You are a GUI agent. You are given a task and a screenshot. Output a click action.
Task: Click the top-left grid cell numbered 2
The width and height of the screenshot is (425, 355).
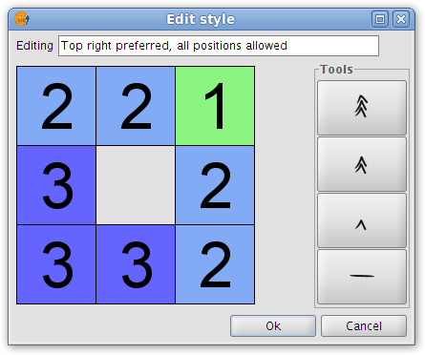(x=56, y=106)
